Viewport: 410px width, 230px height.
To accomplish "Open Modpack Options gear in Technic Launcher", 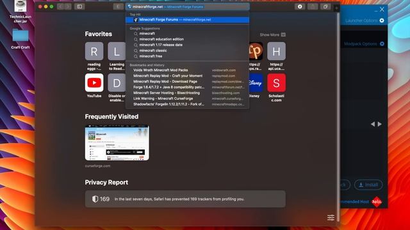I will click(382, 43).
